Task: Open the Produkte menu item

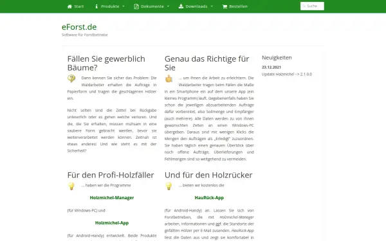Action: (x=110, y=6)
